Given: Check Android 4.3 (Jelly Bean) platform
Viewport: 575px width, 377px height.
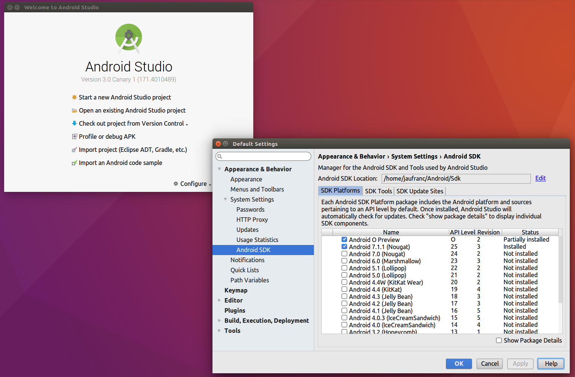Looking at the screenshot, I should (x=344, y=296).
